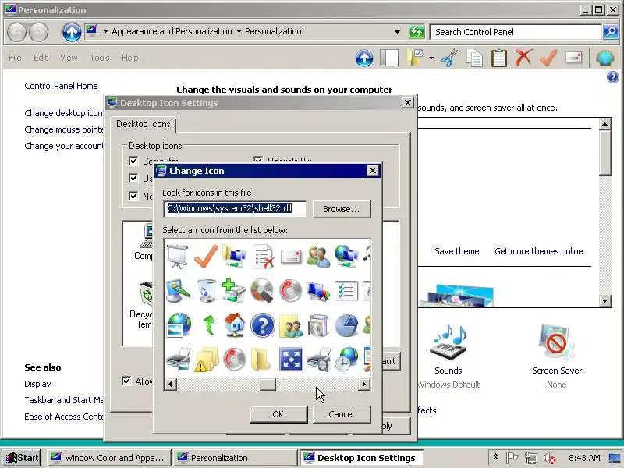This screenshot has height=468, width=624.
Task: Click the icon list scroll right arrow
Action: click(x=363, y=385)
